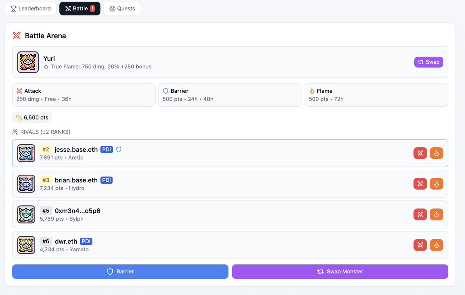The height and width of the screenshot is (295, 465).
Task: Click the 7,891 pts • Arctic text
Action: point(62,158)
